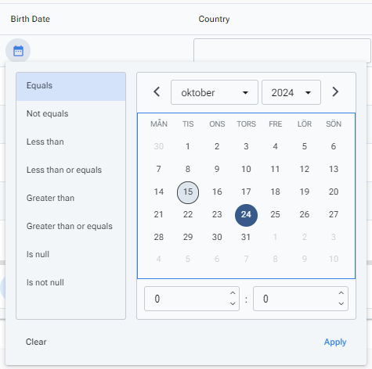Decrease the minutes value with down arrow
372x369 pixels.
tap(341, 303)
